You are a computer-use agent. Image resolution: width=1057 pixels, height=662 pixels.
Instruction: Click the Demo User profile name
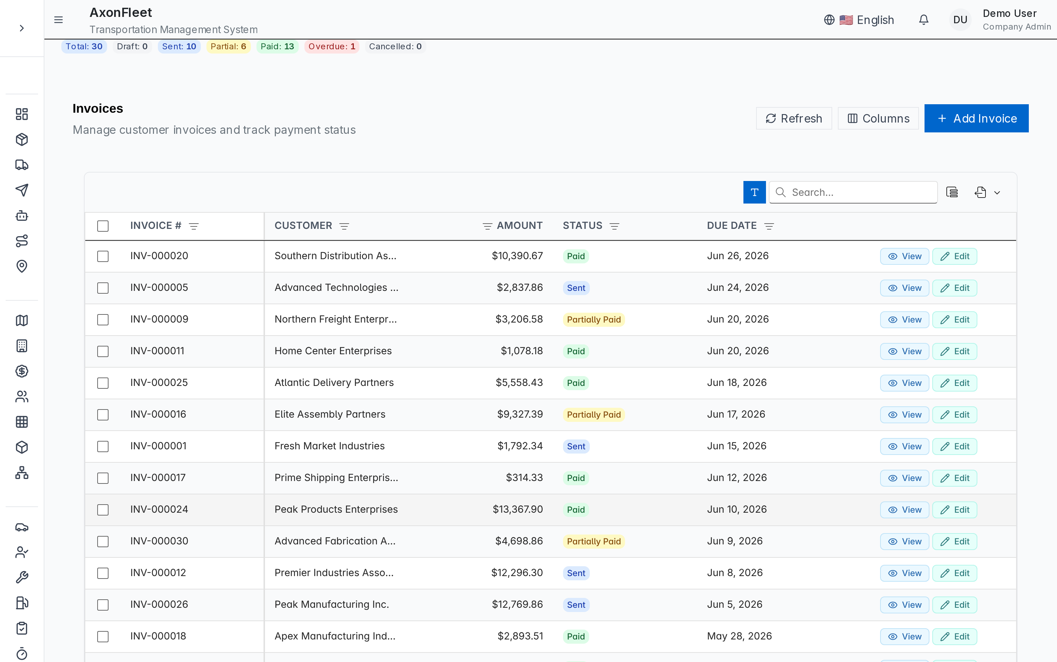coord(1009,14)
